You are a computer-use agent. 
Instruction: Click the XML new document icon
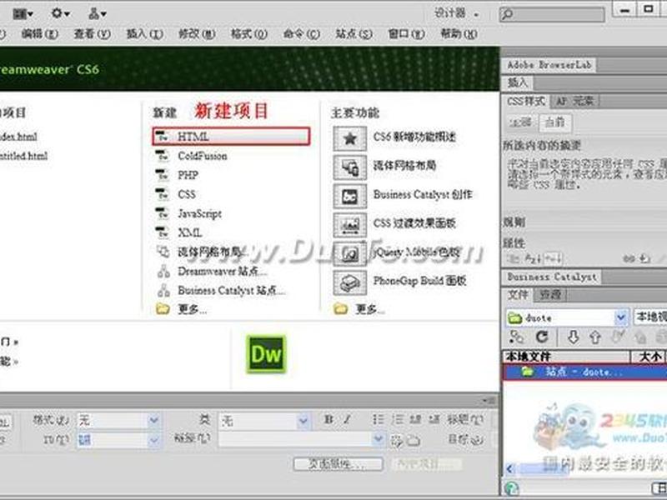coord(162,232)
